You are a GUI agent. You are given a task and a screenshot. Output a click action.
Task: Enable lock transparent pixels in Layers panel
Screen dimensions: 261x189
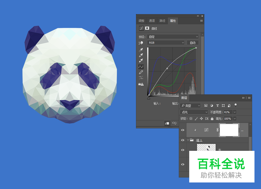tap(191, 119)
